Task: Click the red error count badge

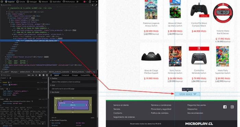Action: 85,2
